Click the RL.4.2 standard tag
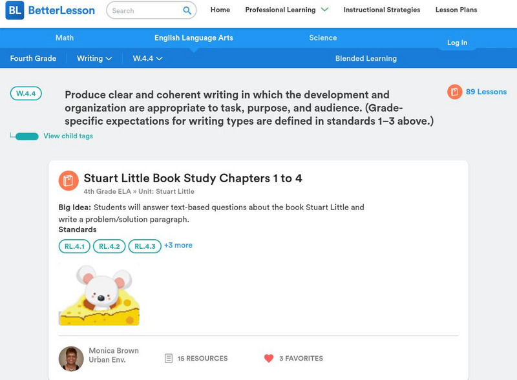The image size is (517, 380). click(109, 246)
